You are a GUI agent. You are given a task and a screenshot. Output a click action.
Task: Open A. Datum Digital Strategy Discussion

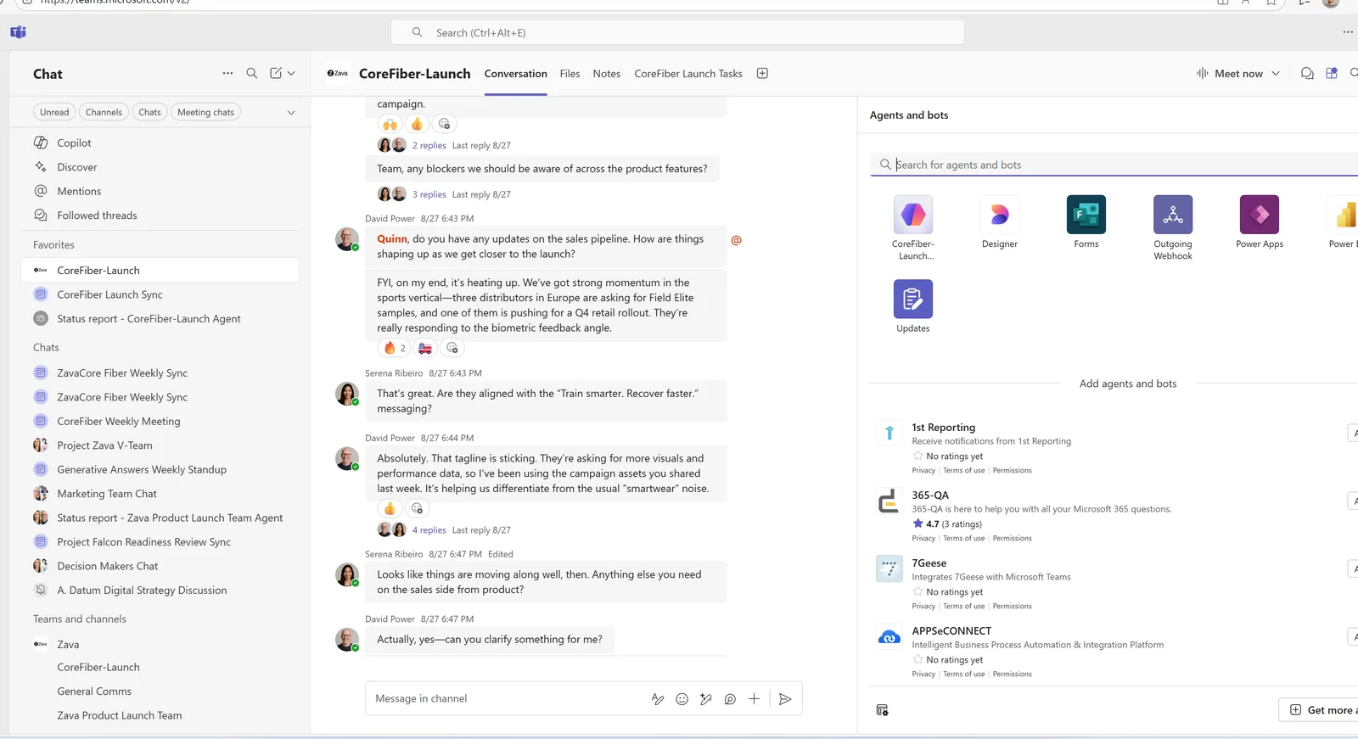160,590
